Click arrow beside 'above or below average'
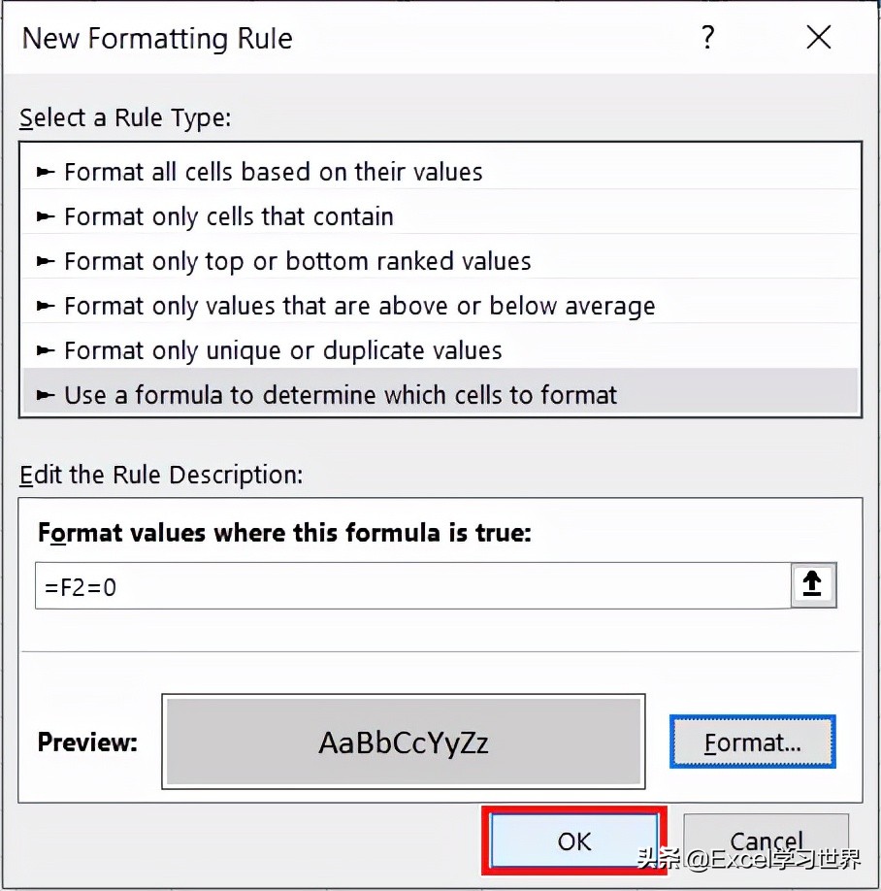881x891 pixels. pyautogui.click(x=46, y=306)
